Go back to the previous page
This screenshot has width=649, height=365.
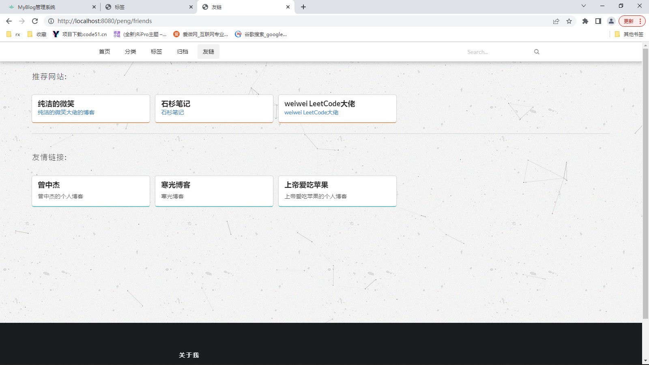click(x=9, y=21)
